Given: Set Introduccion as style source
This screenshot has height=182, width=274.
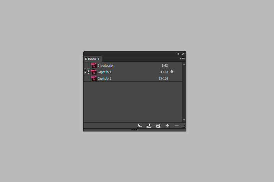Looking at the screenshot, I should [87, 66].
